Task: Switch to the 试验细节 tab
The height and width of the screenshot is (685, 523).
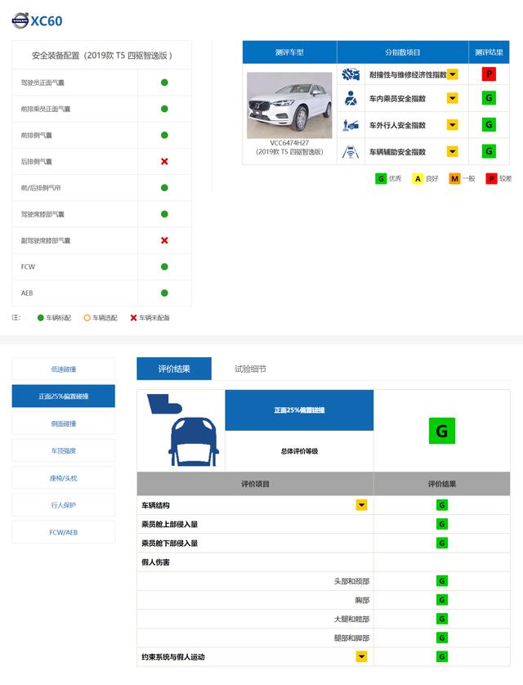Action: (250, 369)
